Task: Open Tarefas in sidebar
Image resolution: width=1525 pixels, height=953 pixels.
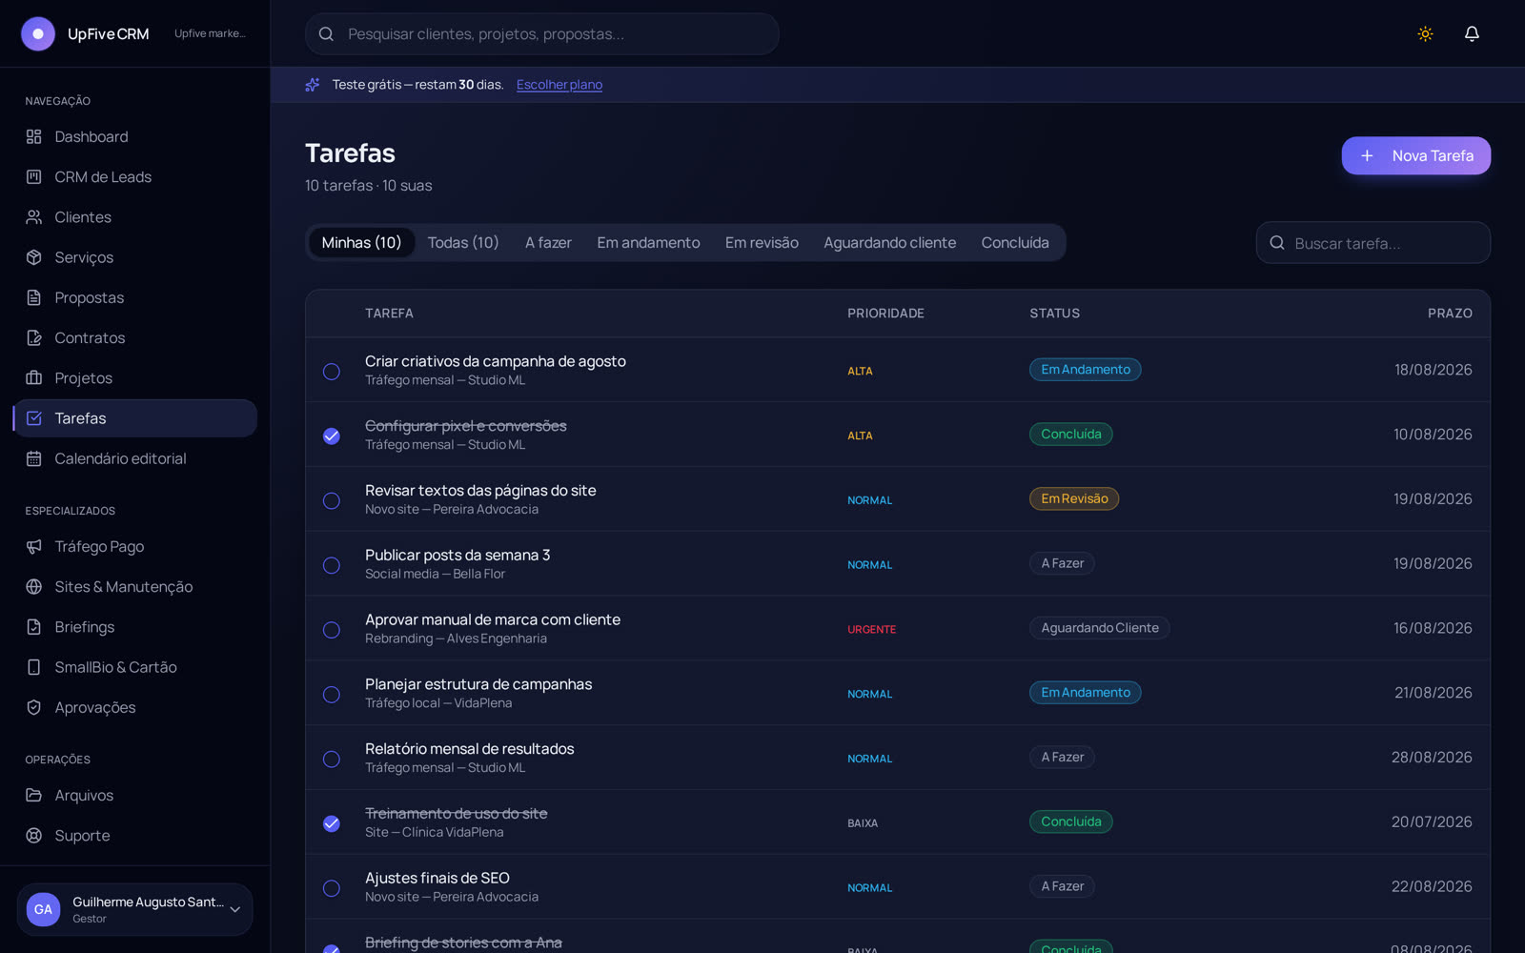Action: pos(135,418)
